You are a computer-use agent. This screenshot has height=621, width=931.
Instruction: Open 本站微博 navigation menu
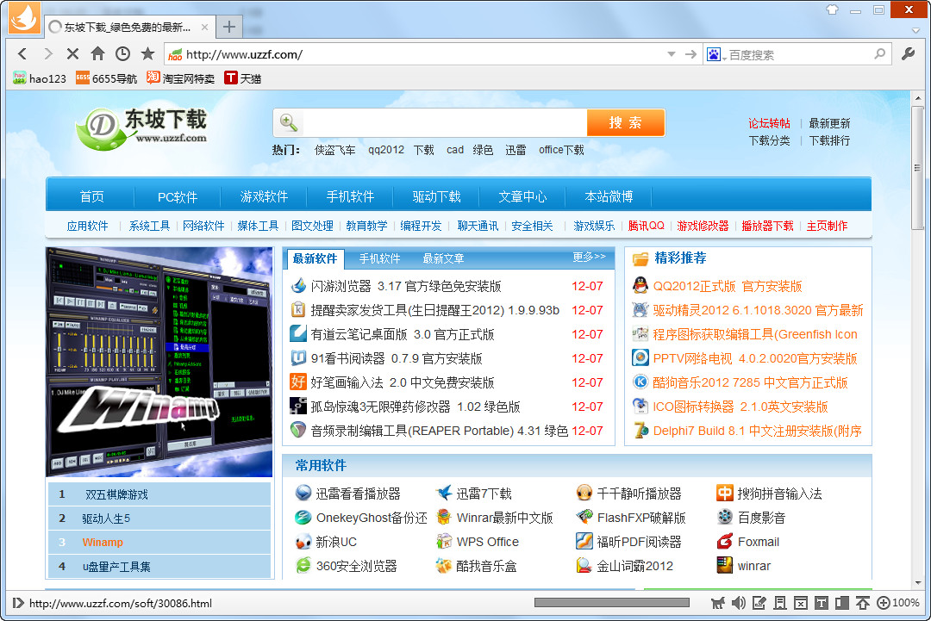point(609,196)
